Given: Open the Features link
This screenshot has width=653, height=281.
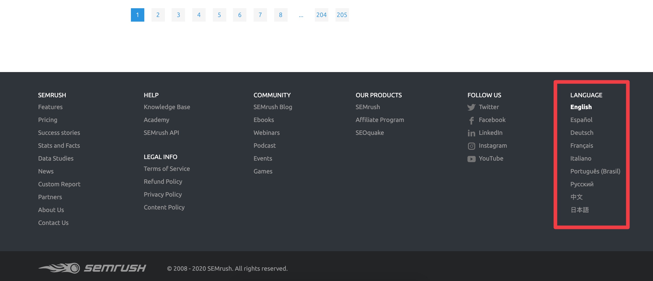Looking at the screenshot, I should point(50,107).
